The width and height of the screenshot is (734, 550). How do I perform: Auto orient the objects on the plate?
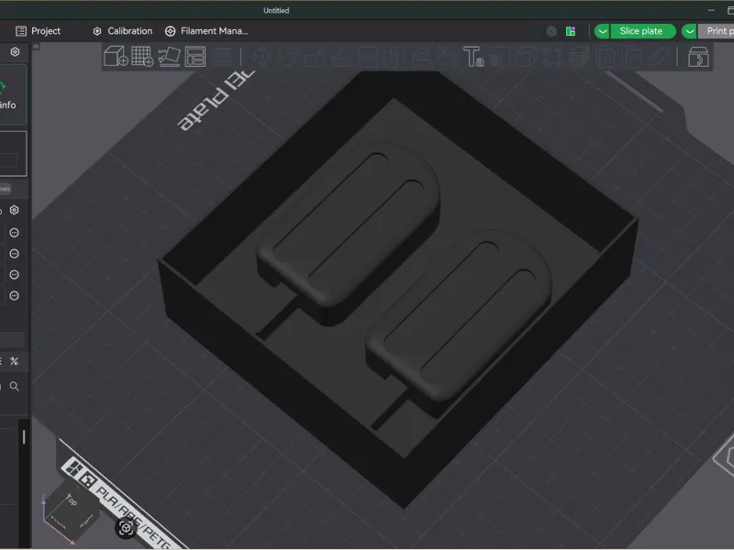pos(169,57)
